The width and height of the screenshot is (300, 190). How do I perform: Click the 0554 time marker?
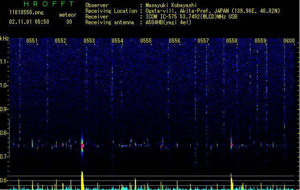[117, 41]
